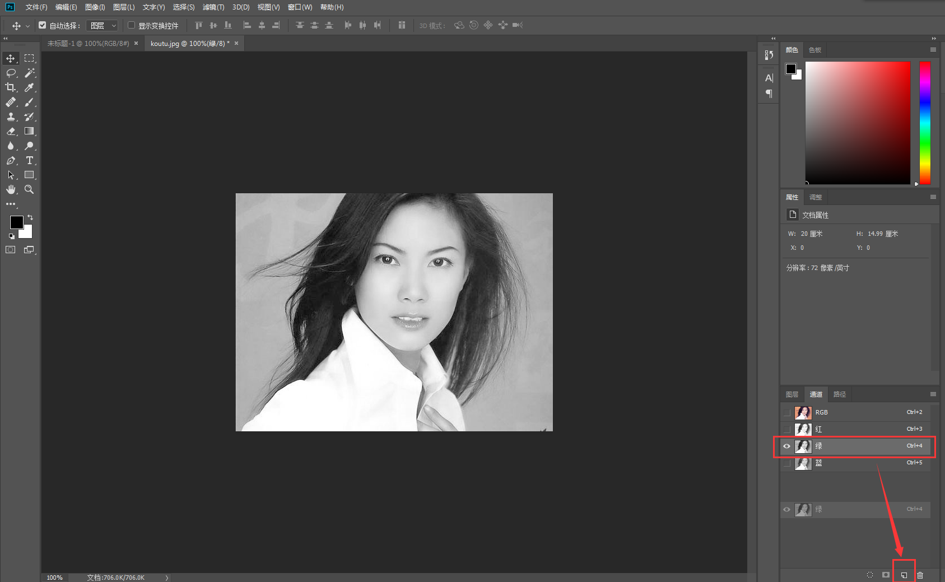Screen dimensions: 945x582
Task: Select the Horizontal Type tool
Action: click(30, 160)
